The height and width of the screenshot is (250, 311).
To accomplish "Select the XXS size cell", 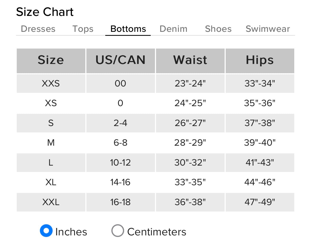I will [51, 84].
